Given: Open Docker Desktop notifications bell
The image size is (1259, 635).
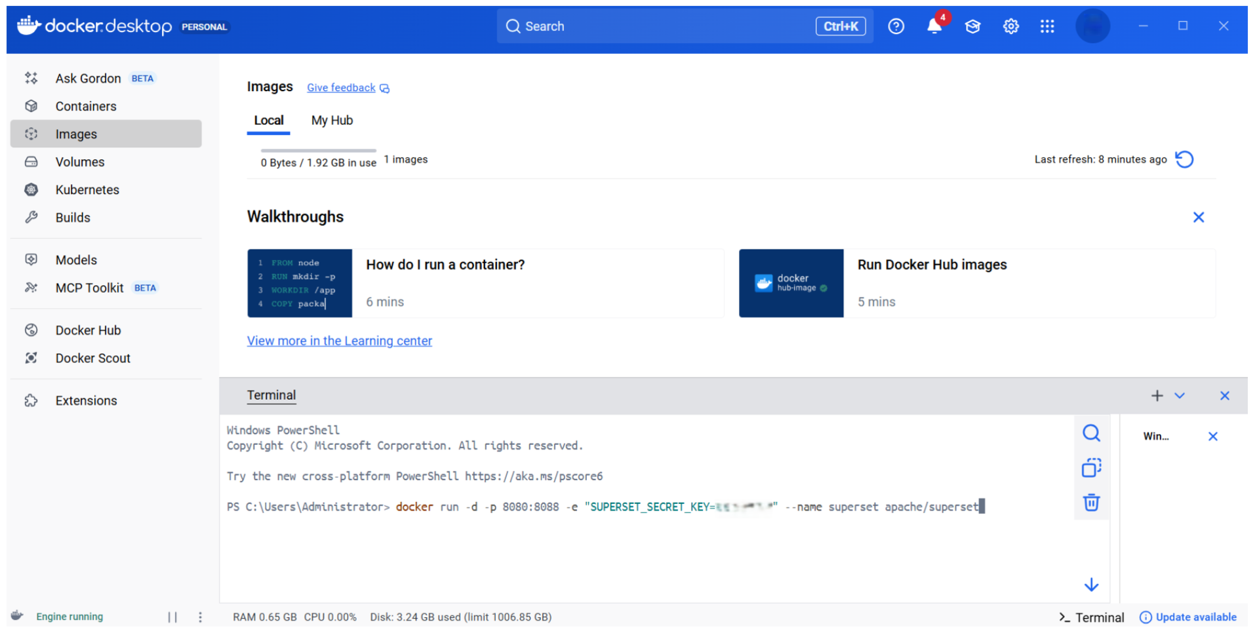Looking at the screenshot, I should coord(934,26).
